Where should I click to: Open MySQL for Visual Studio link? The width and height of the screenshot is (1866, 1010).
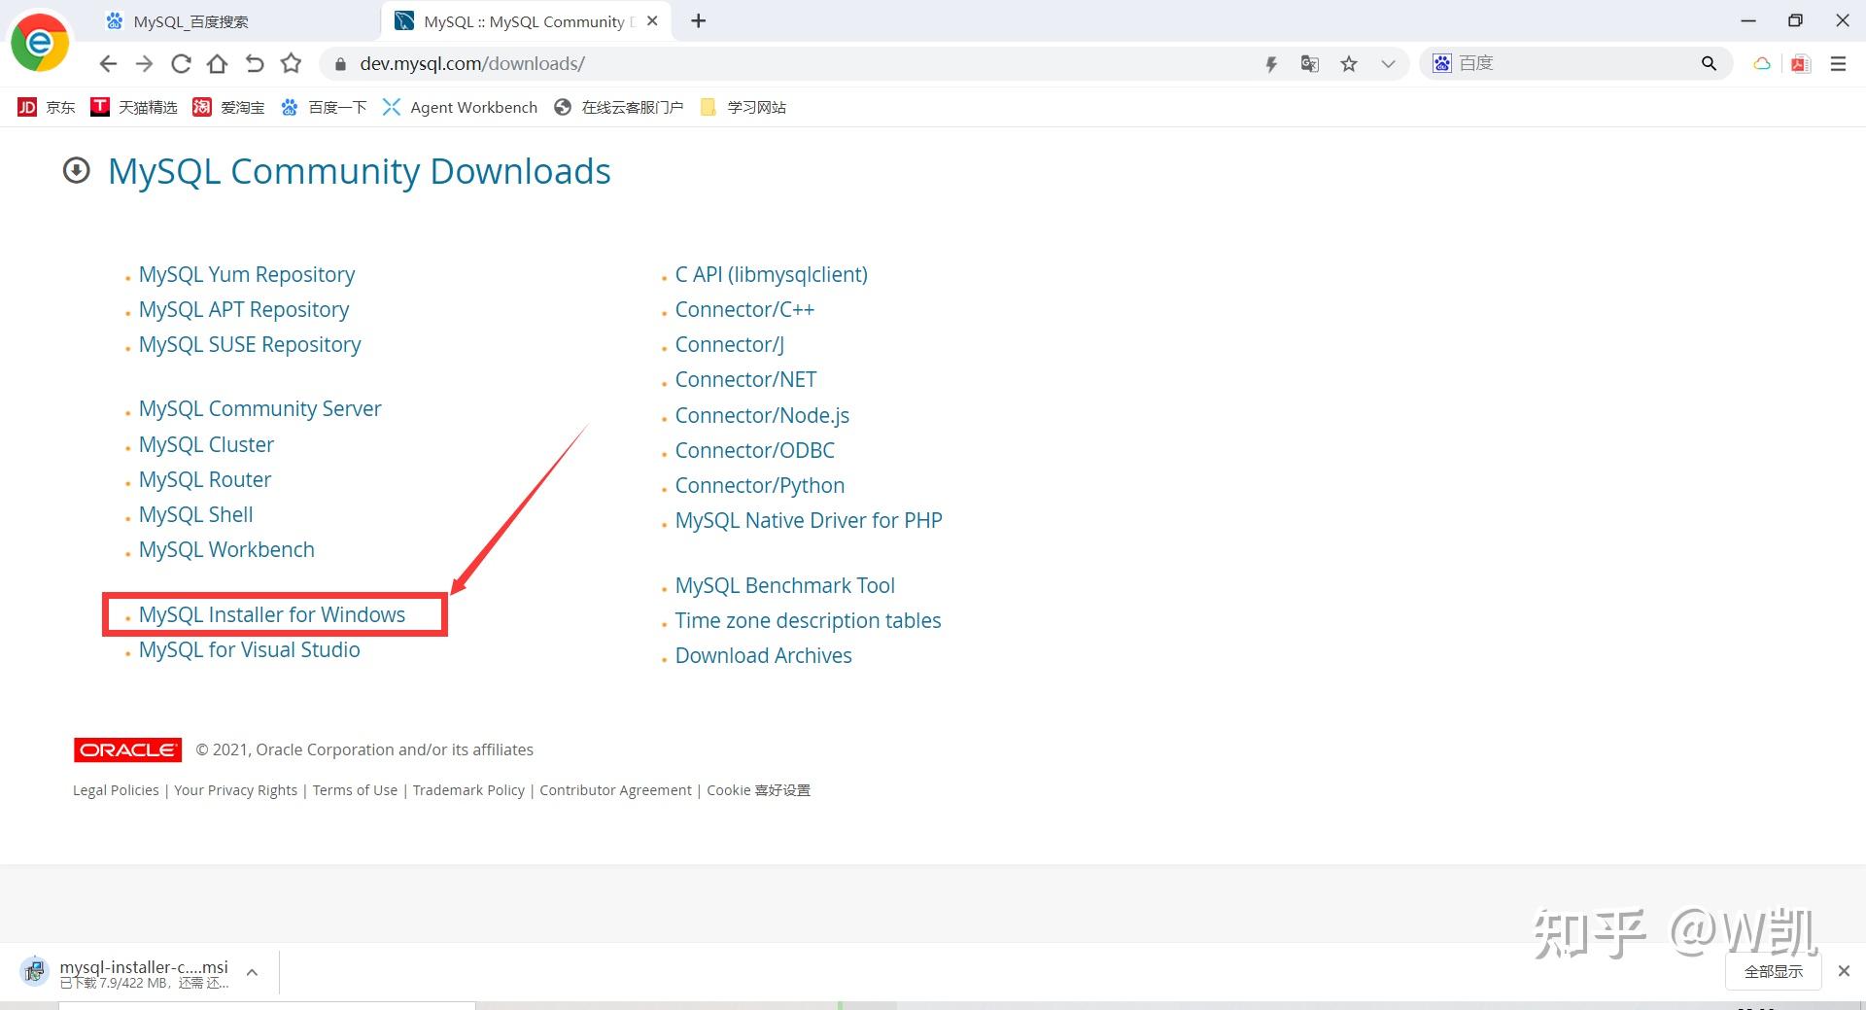[x=249, y=649]
